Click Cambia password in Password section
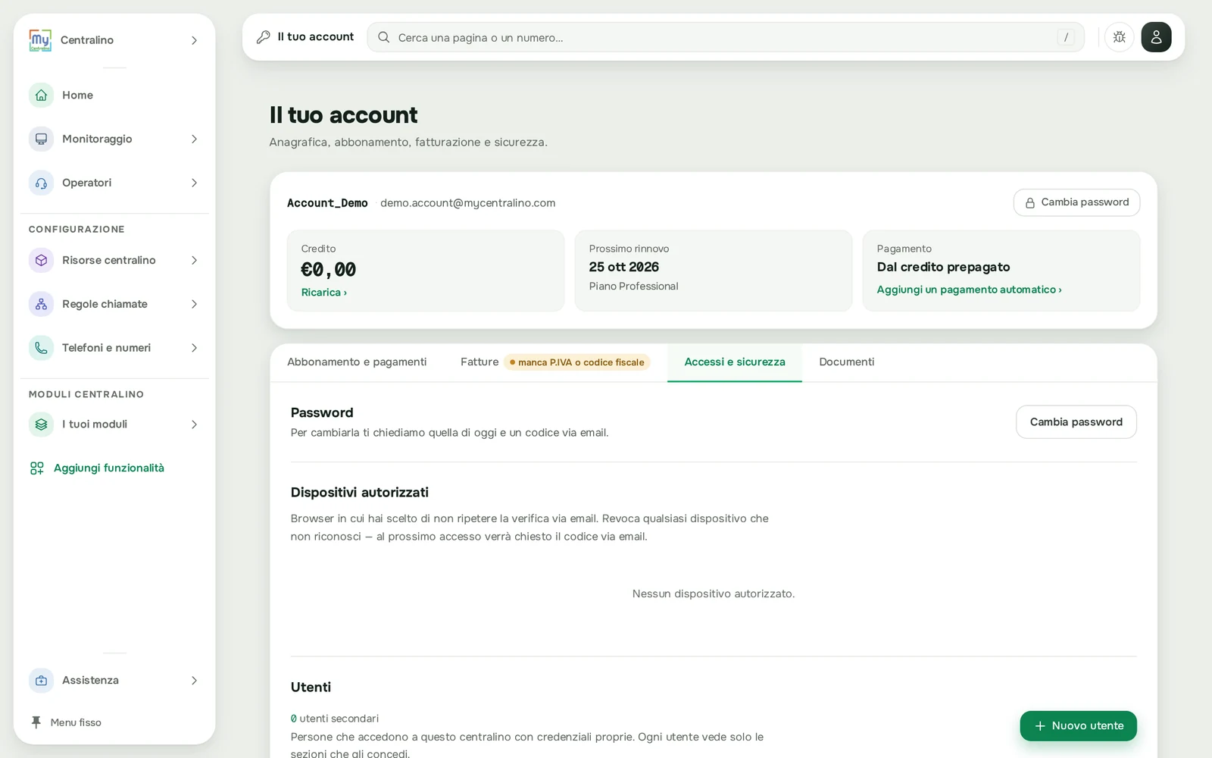This screenshot has width=1212, height=758. coord(1076,422)
